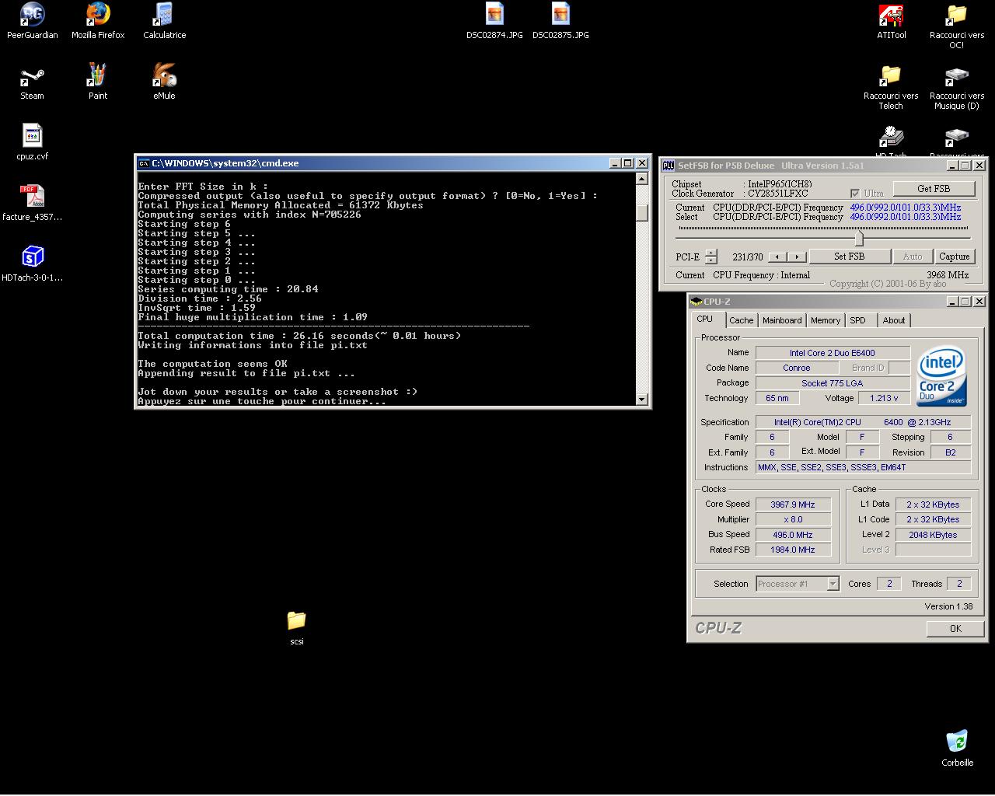Image resolution: width=995 pixels, height=796 pixels.
Task: Click Current frequency 496.0 value in SetFSB
Action: point(905,208)
